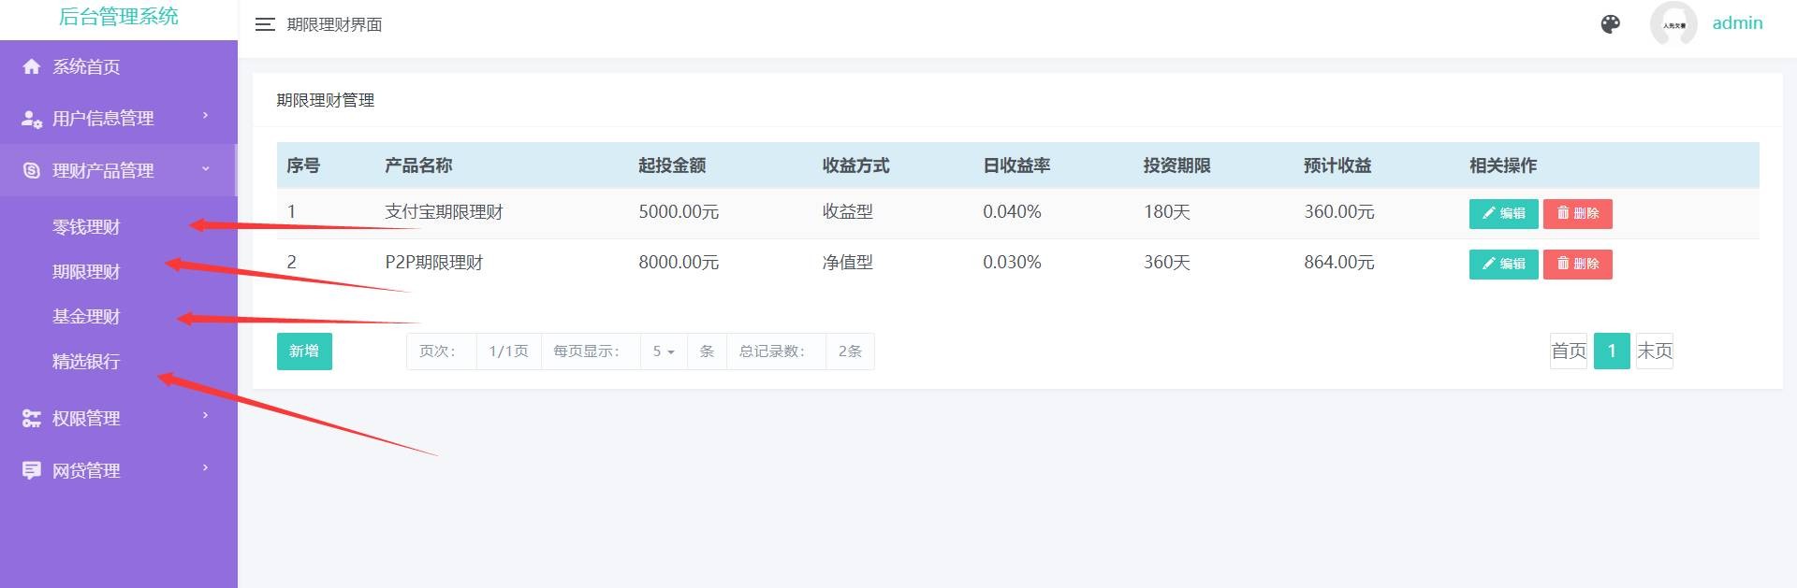This screenshot has width=1797, height=588.
Task: Click the user-gear icon beside 用户信息管理
Action: 32,119
